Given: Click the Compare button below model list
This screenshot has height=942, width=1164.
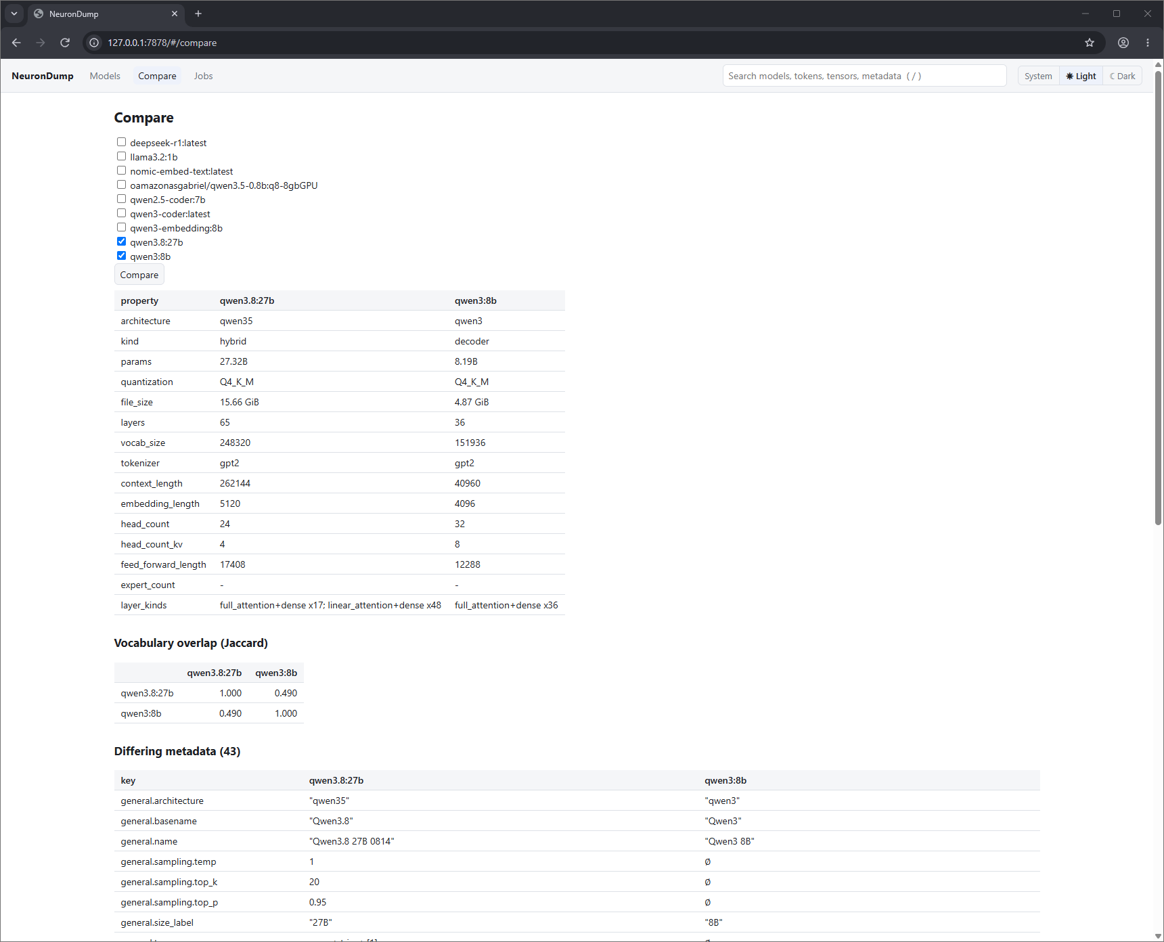Looking at the screenshot, I should (139, 275).
